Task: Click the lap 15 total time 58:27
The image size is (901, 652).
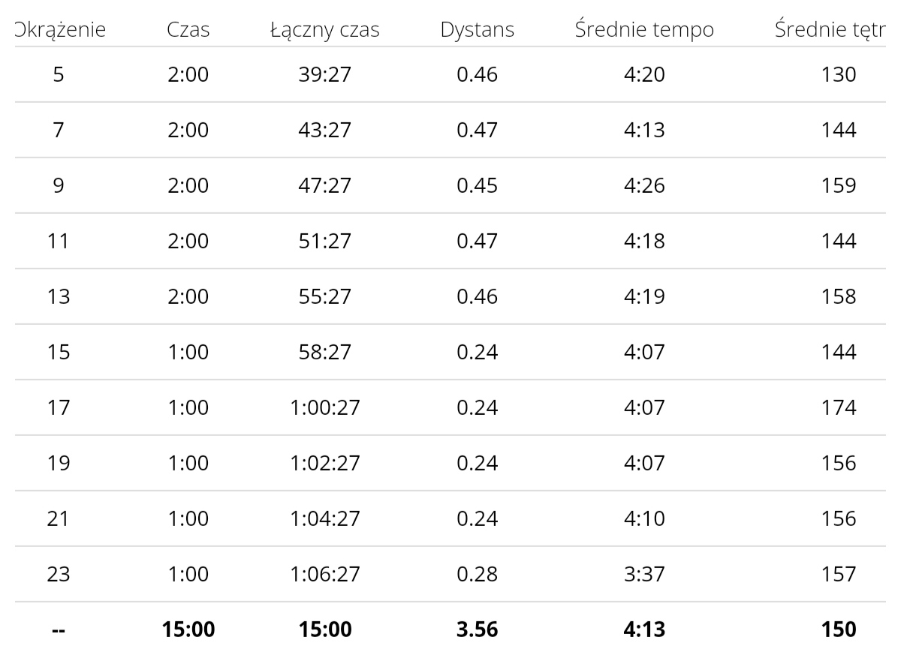Action: (x=325, y=353)
